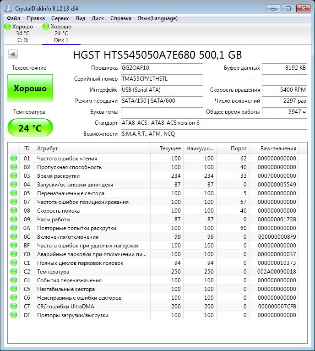Image resolution: width=315 pixels, height=351 pixels.
Task: Click the status circle for attribute C1
Action: pos(14,263)
